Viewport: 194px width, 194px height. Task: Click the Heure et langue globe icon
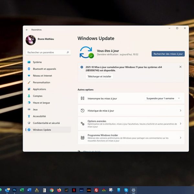[x=29, y=102]
